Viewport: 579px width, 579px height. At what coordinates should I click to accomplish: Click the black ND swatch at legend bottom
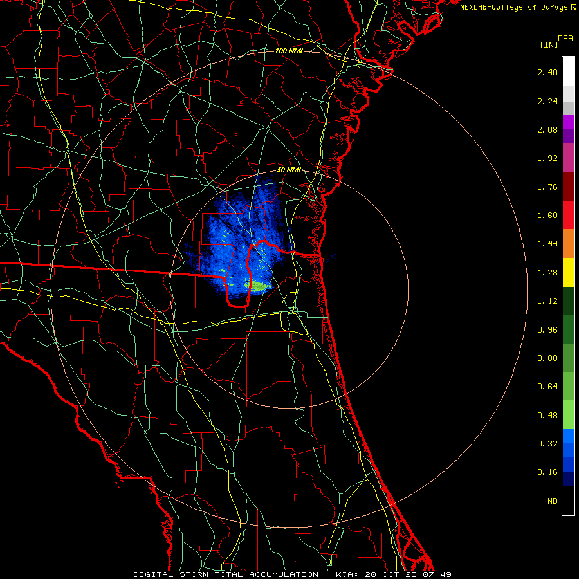(568, 501)
